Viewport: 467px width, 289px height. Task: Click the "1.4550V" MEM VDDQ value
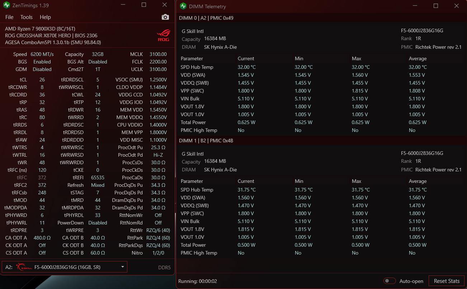tap(158, 117)
